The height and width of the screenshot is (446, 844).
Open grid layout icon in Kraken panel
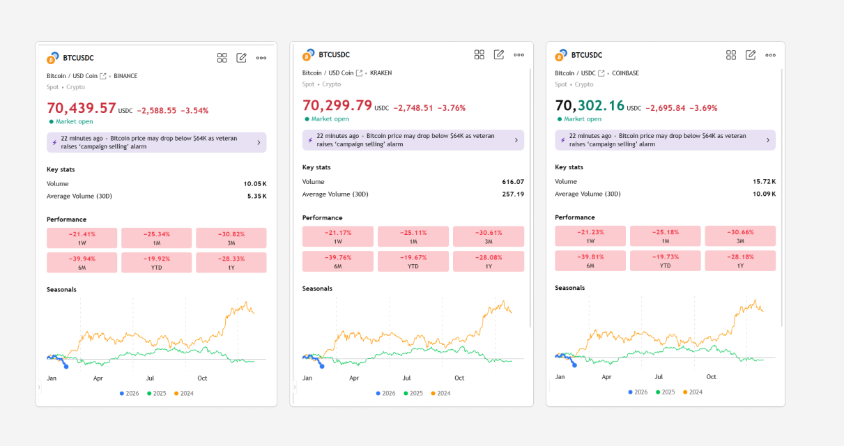click(479, 54)
